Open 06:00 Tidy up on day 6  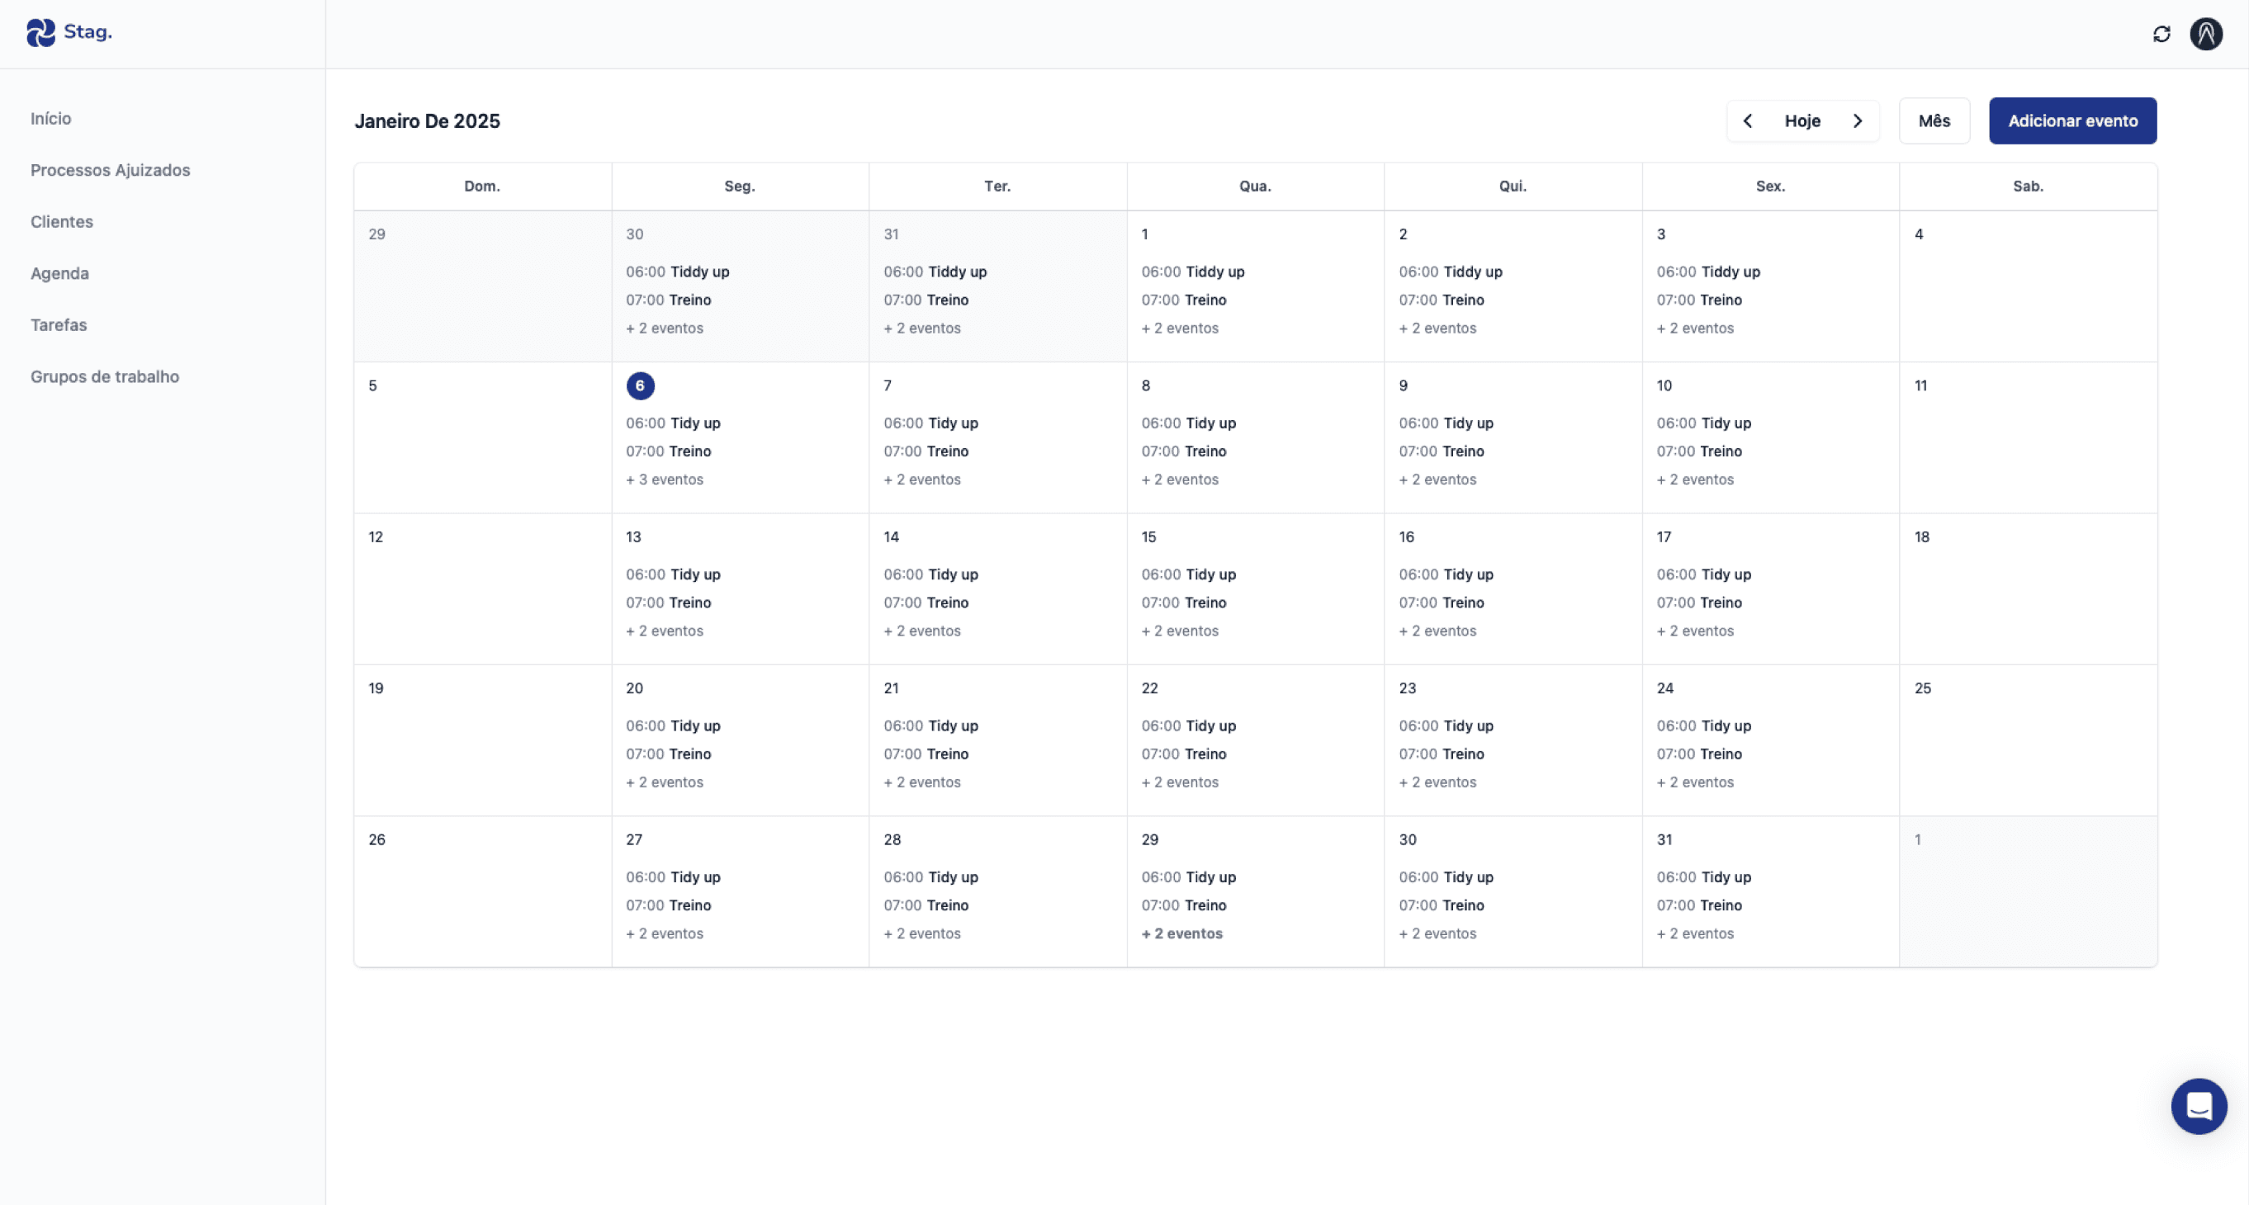(673, 423)
